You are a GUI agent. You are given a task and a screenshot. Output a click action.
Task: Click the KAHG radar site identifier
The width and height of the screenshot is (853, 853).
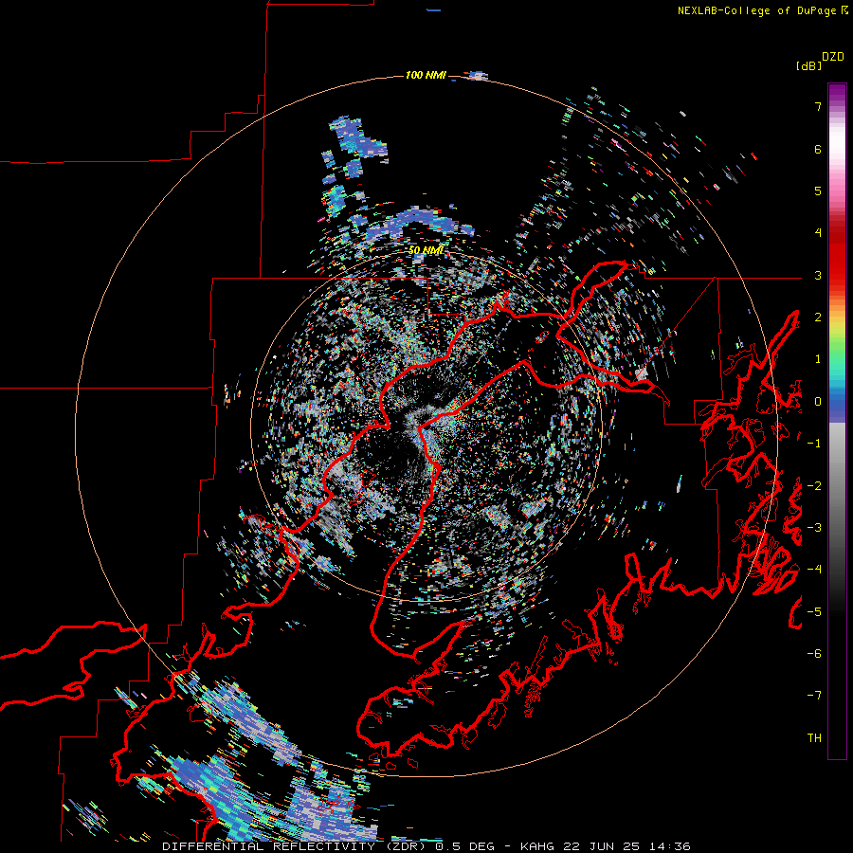click(537, 846)
